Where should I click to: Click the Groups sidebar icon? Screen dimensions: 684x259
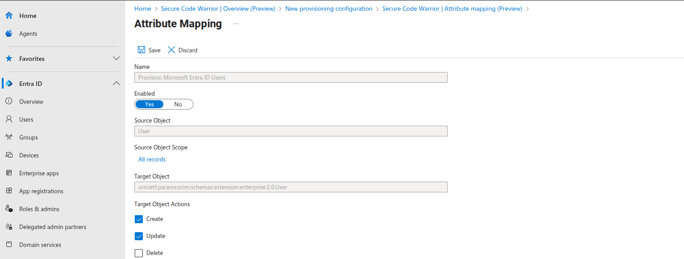click(9, 137)
